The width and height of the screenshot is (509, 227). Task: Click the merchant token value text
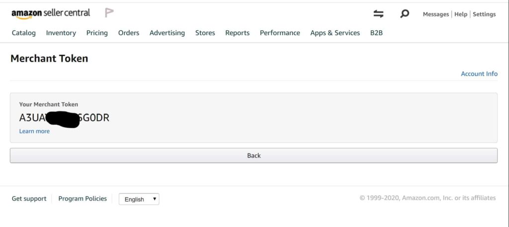(64, 118)
